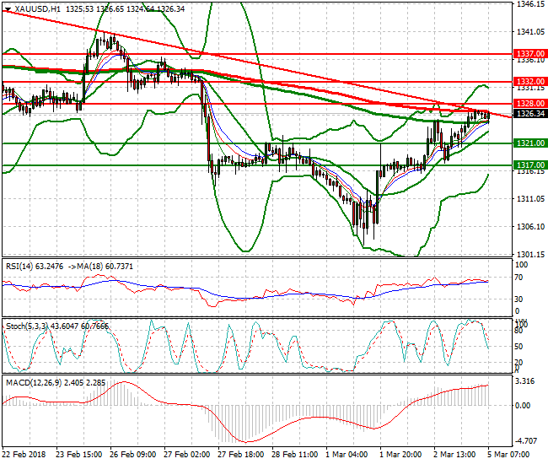
Task: Click the MACD(12,26,9) 2.405 2.285 label
Action: pyautogui.click(x=55, y=383)
